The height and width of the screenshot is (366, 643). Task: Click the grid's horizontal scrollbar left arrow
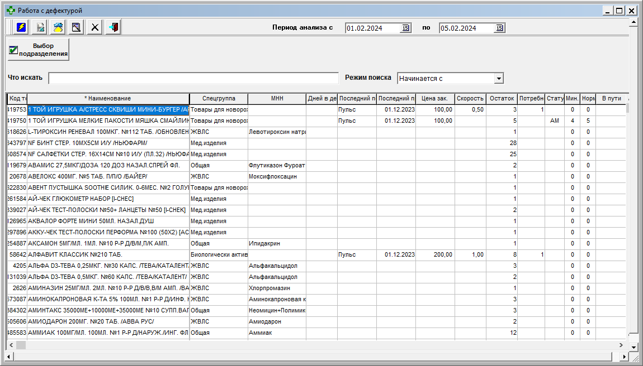[11, 345]
